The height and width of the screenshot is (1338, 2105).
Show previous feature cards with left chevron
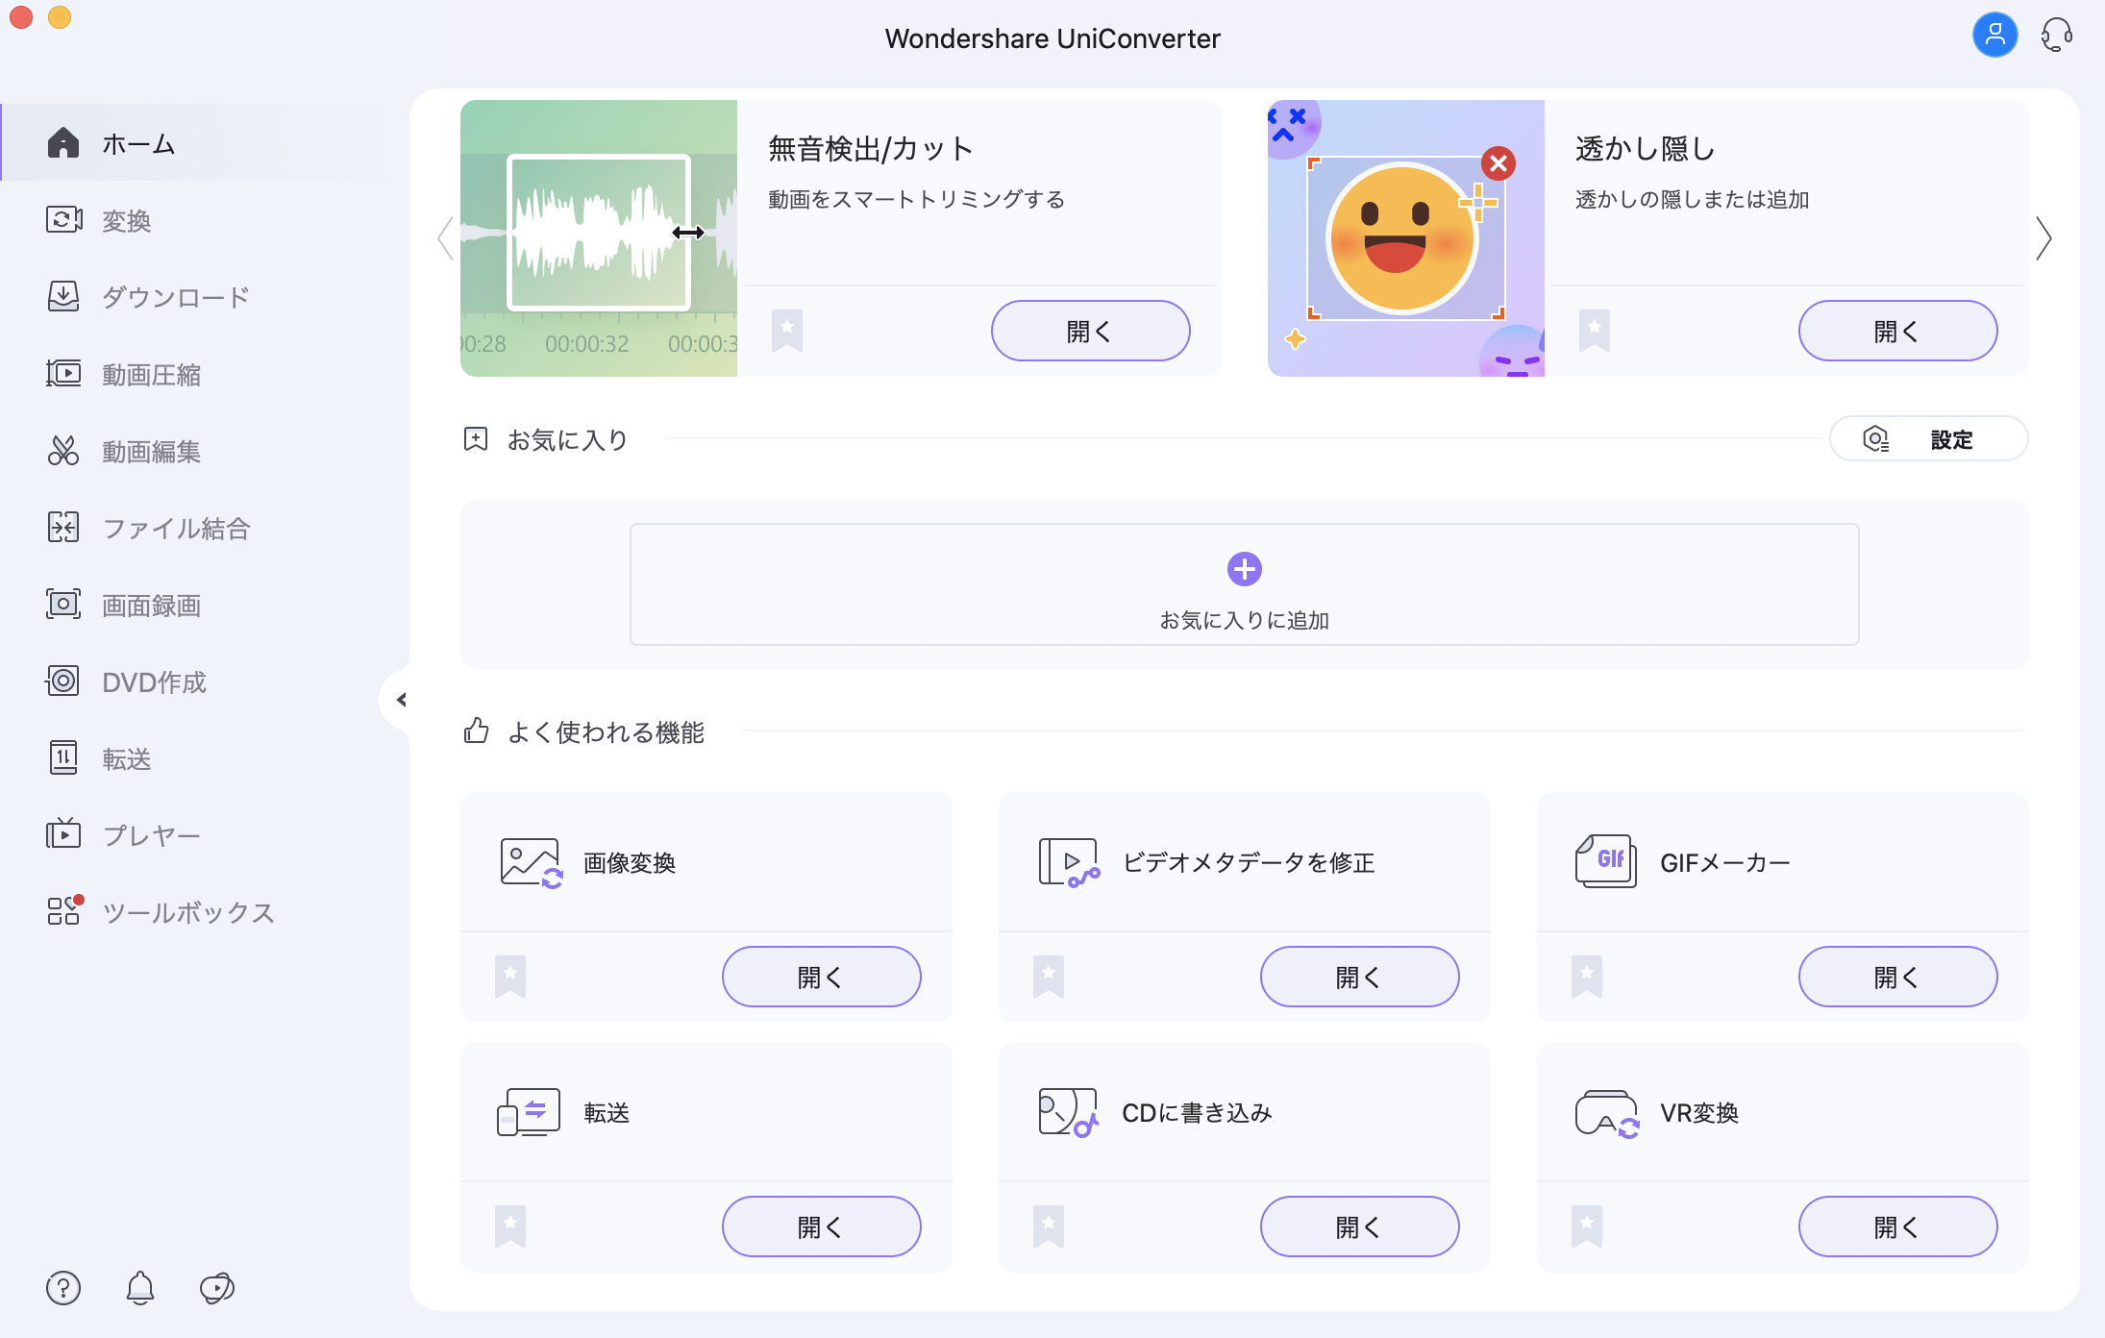pos(445,238)
